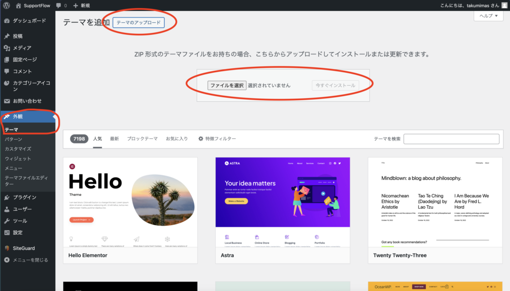Click the ユーザー users icon in sidebar
Viewport: 510px width, 291px height.
6,209
